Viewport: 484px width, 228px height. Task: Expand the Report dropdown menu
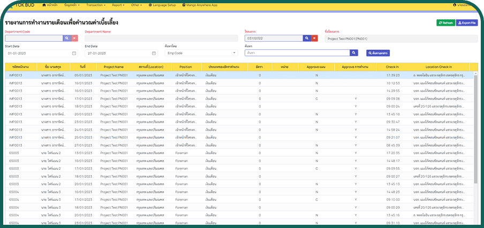118,5
